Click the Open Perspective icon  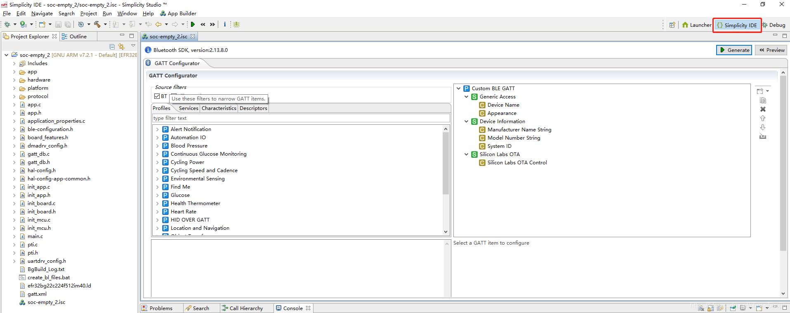pyautogui.click(x=672, y=25)
